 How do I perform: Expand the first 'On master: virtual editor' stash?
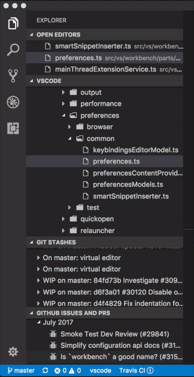point(38,258)
